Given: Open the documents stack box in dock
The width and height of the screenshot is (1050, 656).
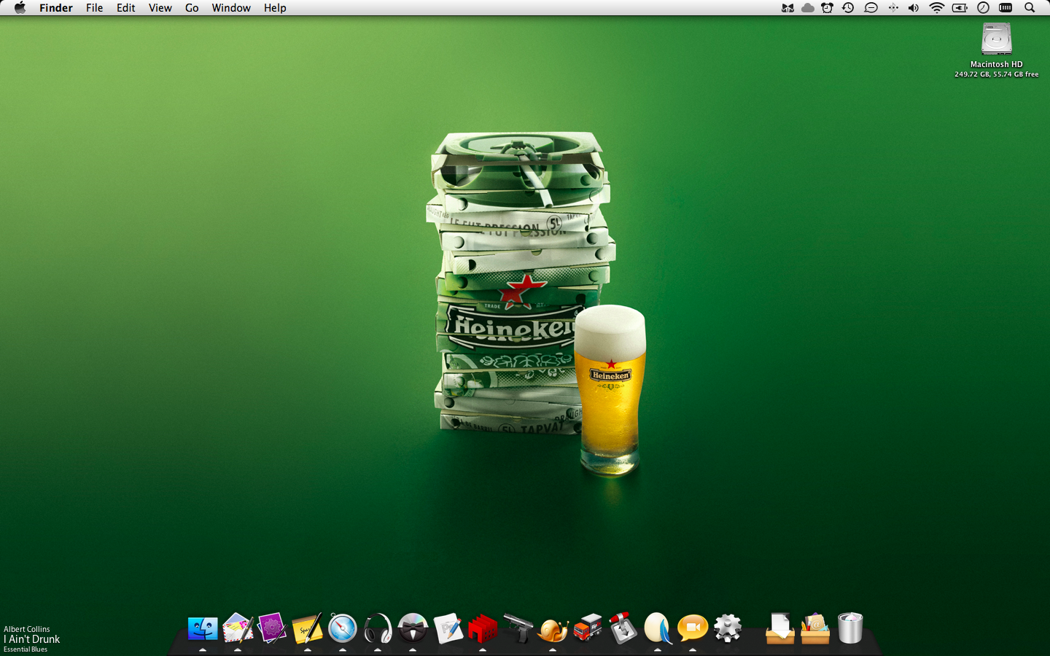Looking at the screenshot, I should [x=780, y=628].
